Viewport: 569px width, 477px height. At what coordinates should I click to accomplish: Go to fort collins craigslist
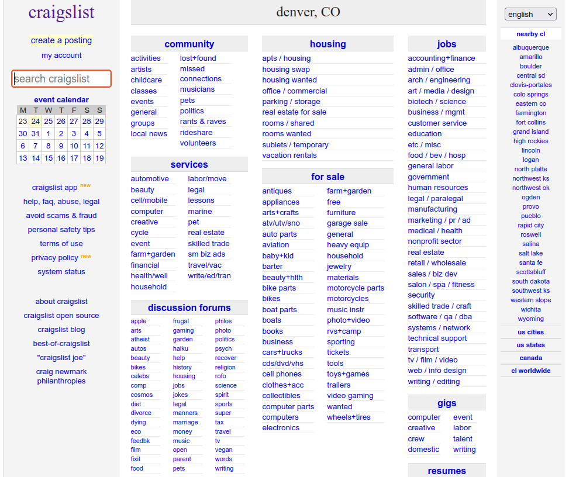530,122
